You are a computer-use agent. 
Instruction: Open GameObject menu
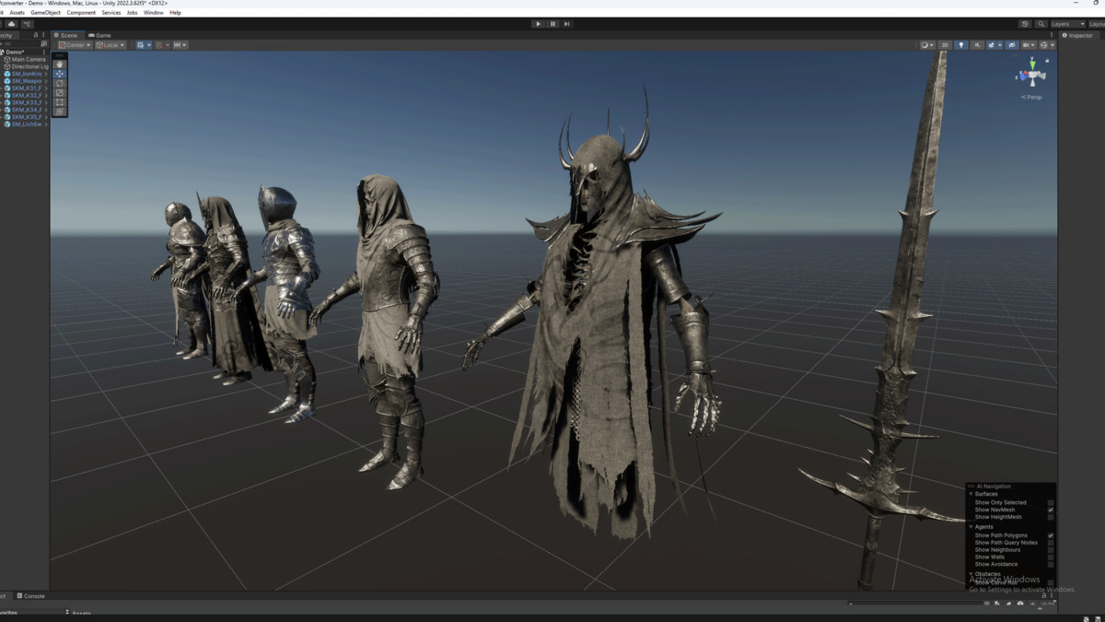(45, 13)
